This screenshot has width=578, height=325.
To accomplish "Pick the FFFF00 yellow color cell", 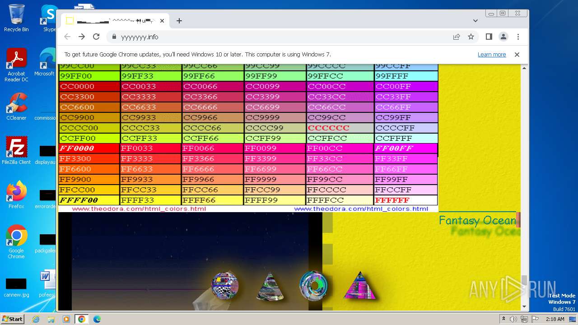I will pos(89,200).
